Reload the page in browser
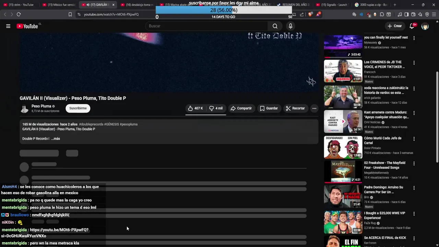439x247 pixels. pyautogui.click(x=19, y=14)
